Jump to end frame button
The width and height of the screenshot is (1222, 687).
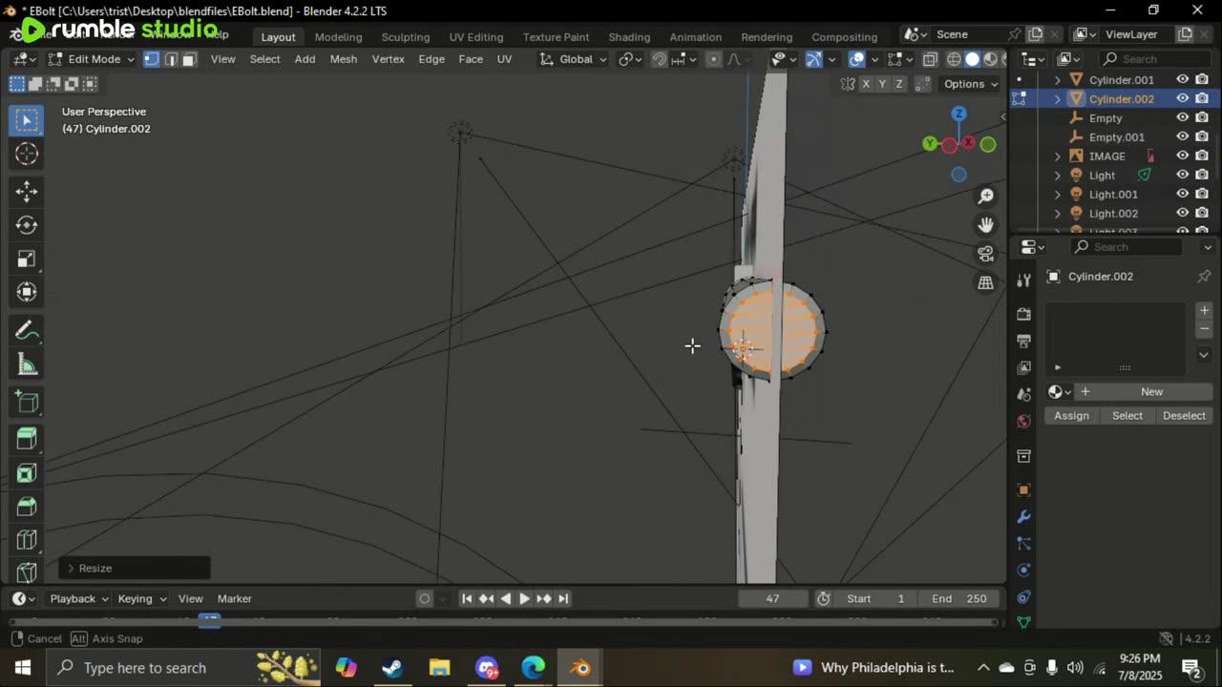(x=563, y=598)
